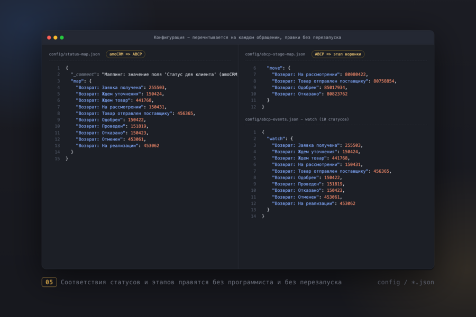Click the config / *.json footer label

tap(406, 282)
